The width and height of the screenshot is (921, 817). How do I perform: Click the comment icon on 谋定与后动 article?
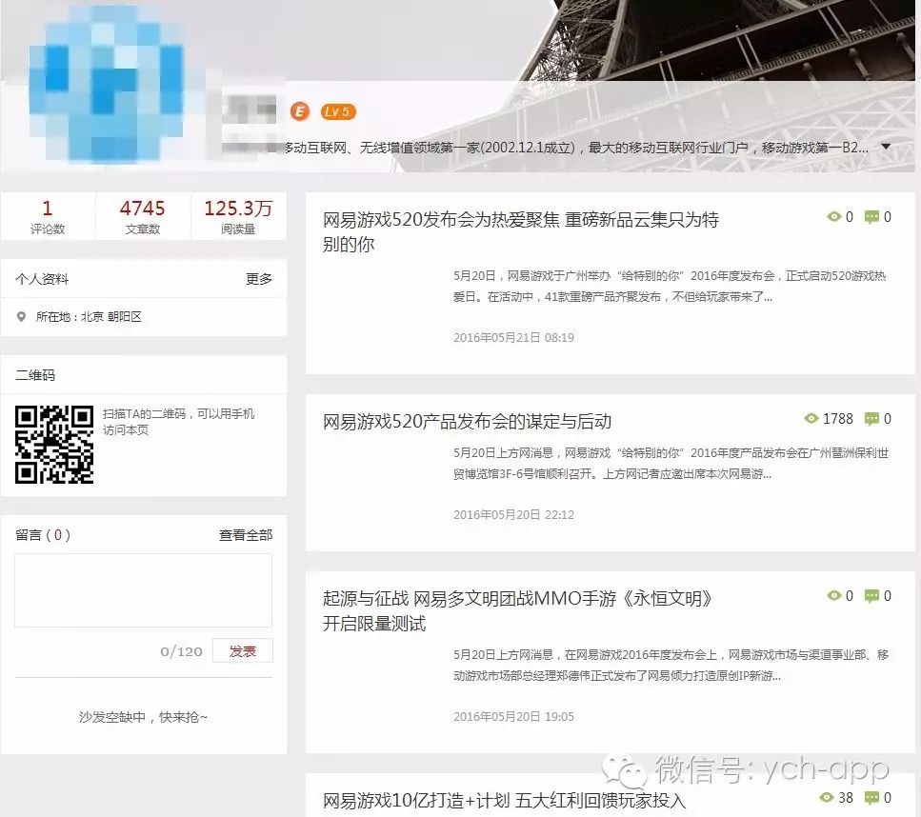871,419
